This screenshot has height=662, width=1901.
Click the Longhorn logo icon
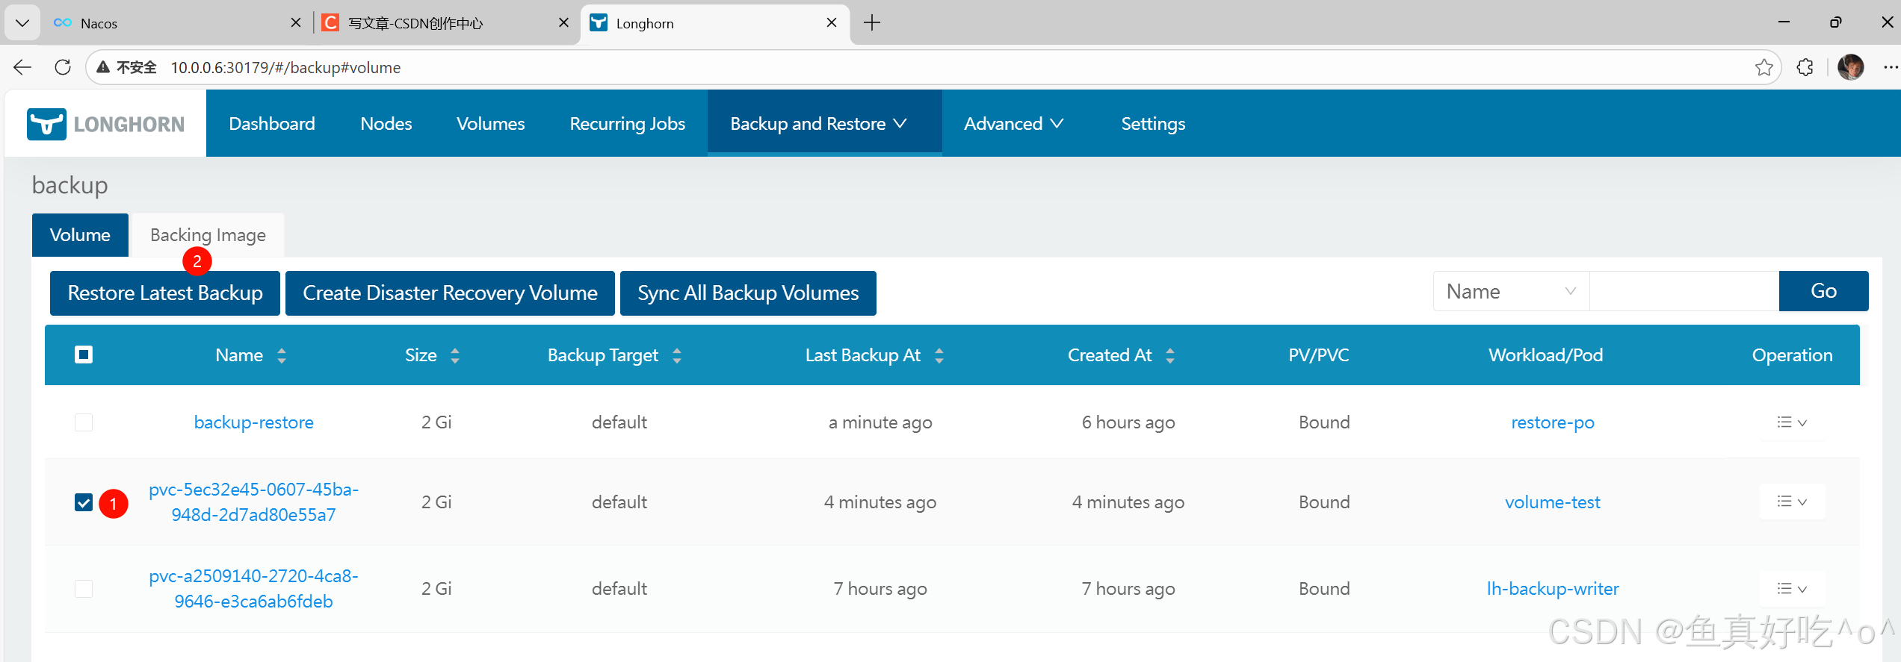46,124
